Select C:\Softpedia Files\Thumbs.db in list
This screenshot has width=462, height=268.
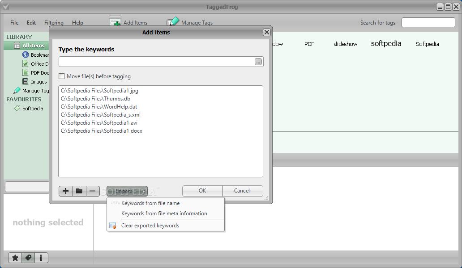point(95,99)
